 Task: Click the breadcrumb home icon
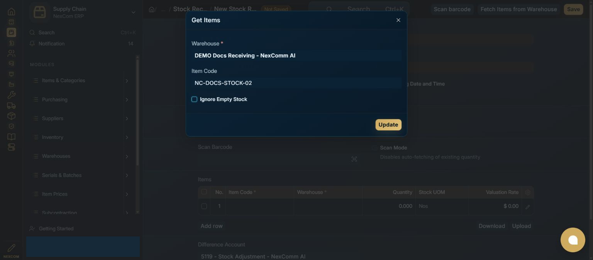[152, 9]
